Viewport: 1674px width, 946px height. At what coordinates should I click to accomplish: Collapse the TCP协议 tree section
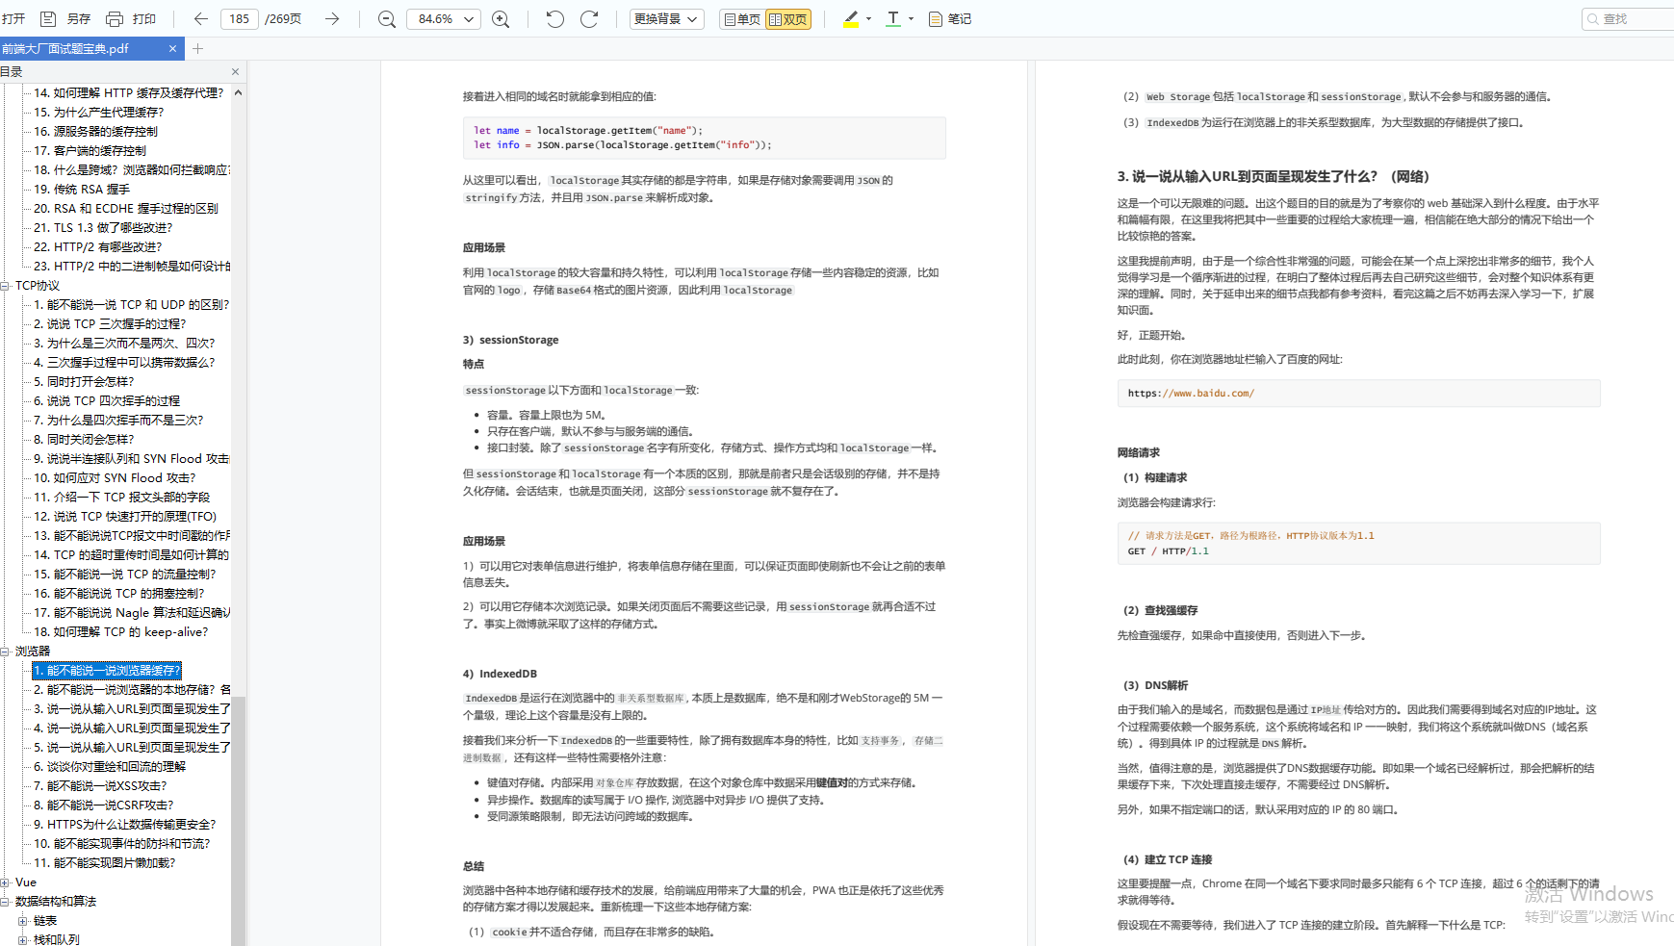coord(5,285)
